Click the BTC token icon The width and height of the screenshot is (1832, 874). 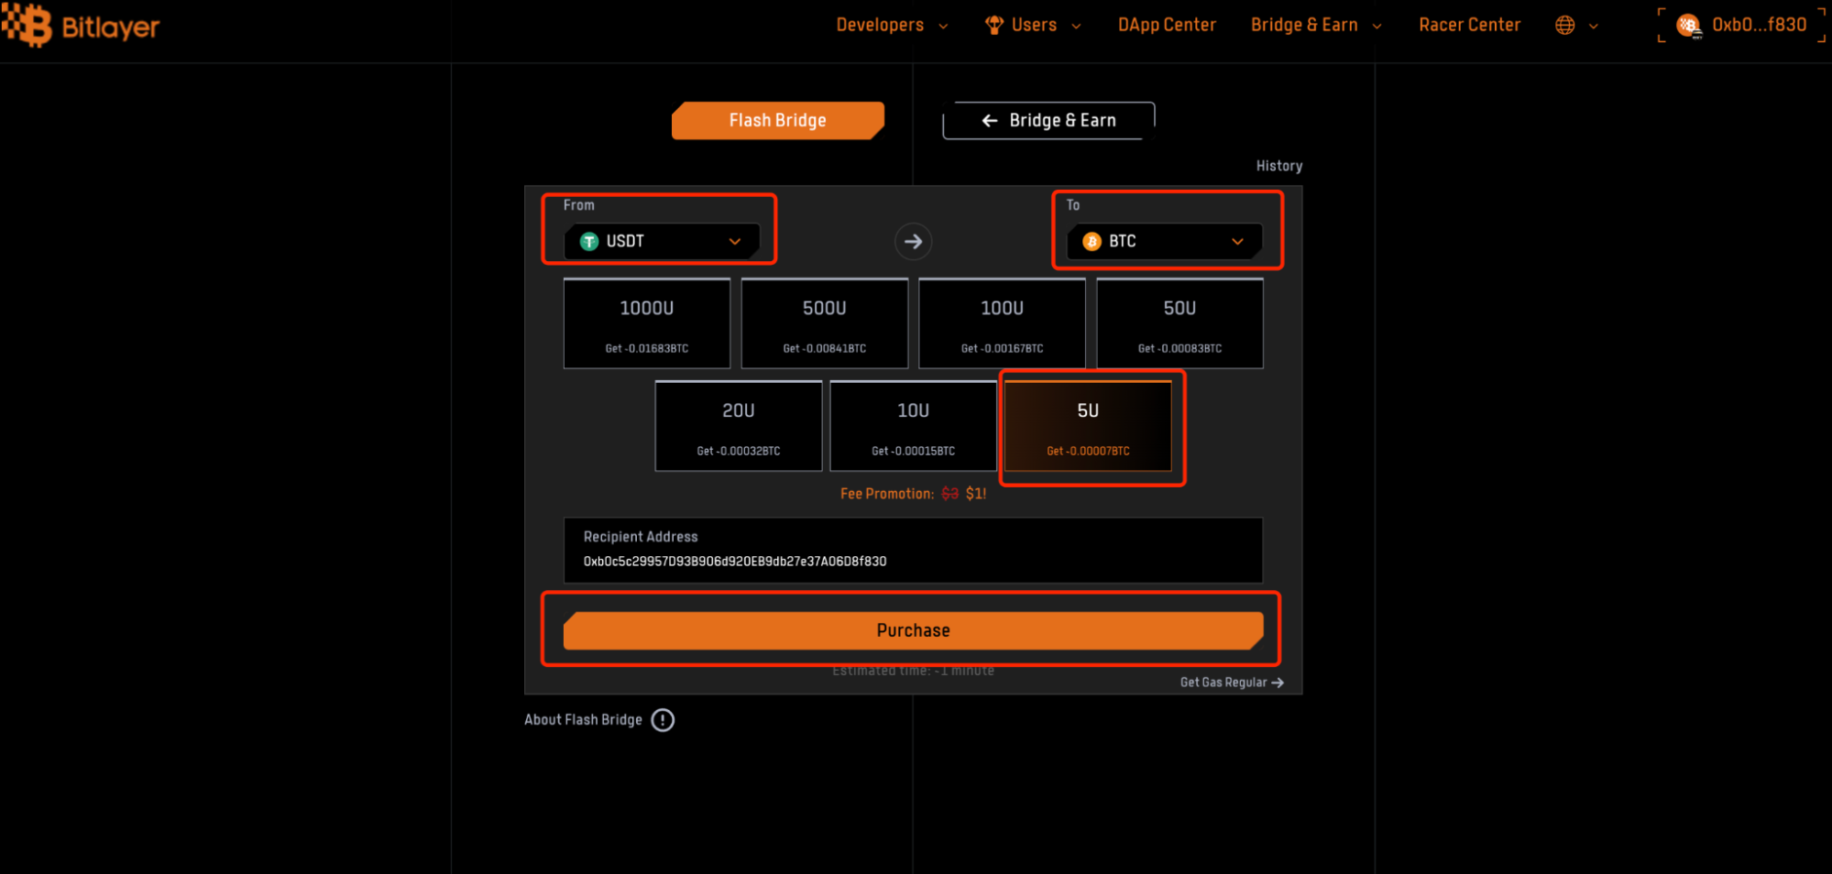click(1092, 242)
